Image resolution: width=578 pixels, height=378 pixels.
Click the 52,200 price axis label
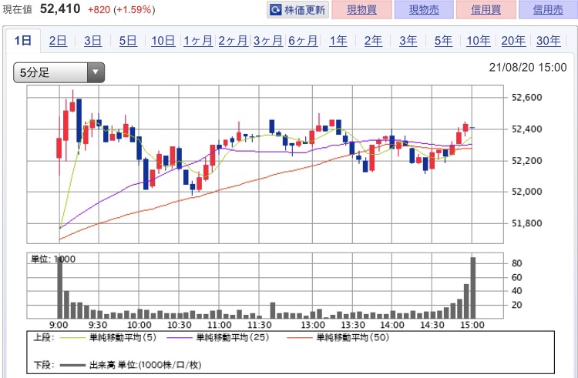click(527, 161)
